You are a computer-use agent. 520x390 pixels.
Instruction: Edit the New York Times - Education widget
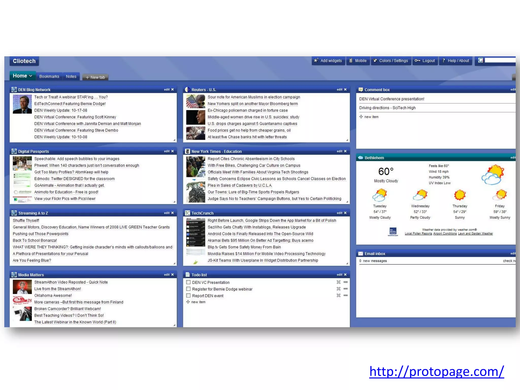[339, 151]
